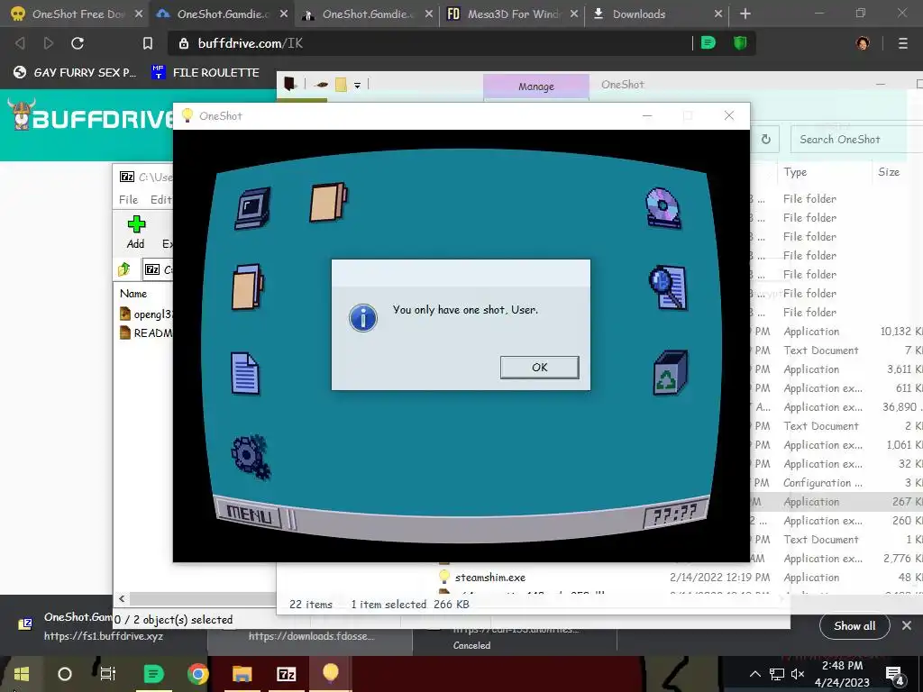
Task: Open the notification center icon
Action: click(895, 676)
